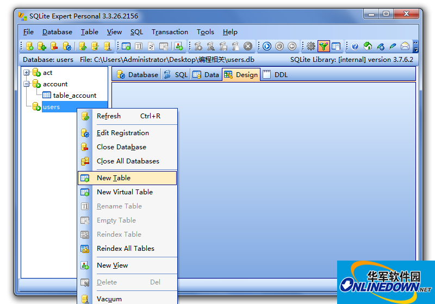
Task: Switch to the Database tab
Action: click(137, 75)
